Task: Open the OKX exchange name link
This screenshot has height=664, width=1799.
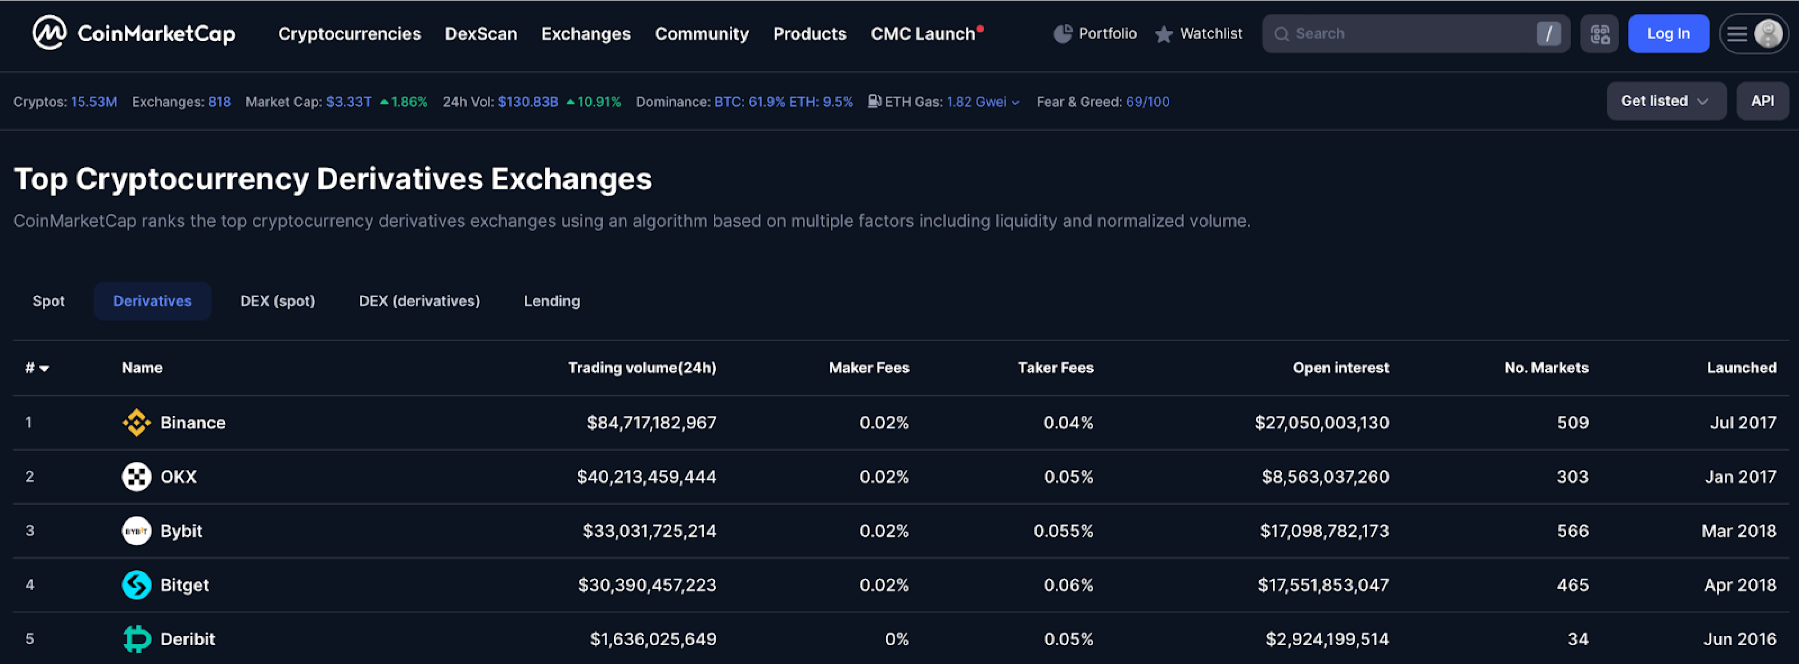Action: tap(179, 477)
